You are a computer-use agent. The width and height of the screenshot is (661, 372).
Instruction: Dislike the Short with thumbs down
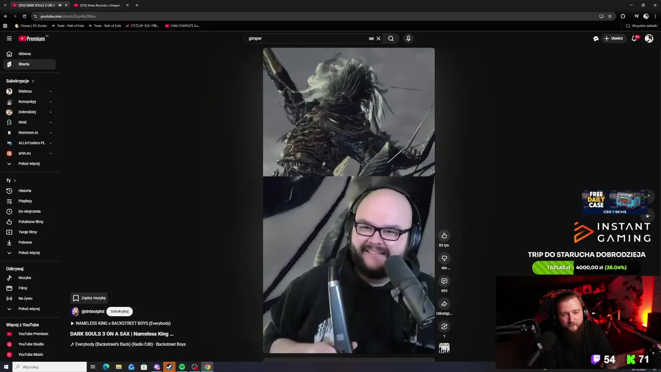[444, 258]
